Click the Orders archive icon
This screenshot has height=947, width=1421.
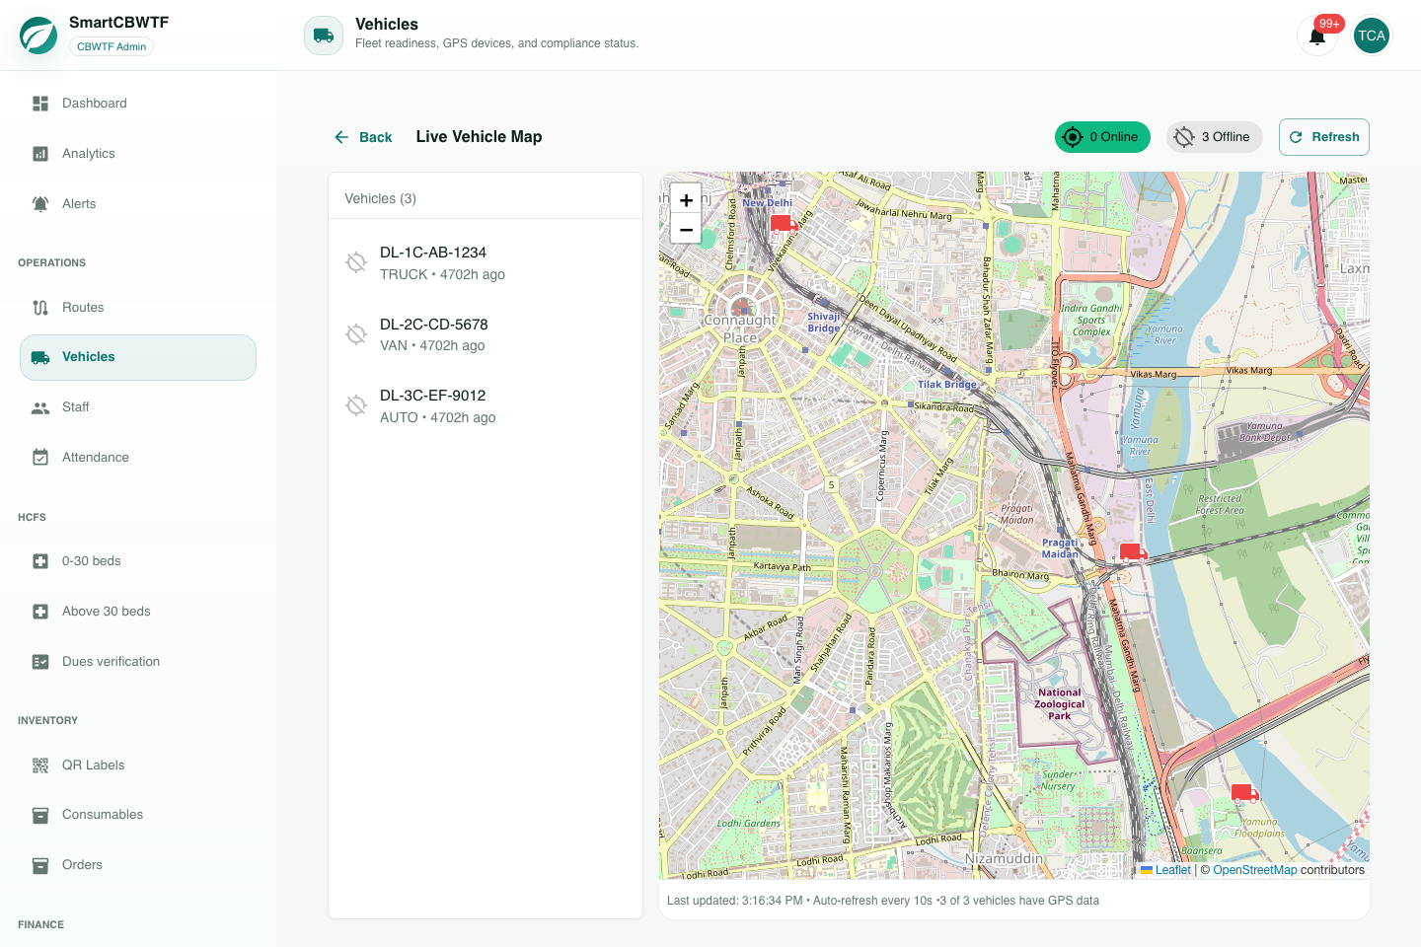[40, 865]
